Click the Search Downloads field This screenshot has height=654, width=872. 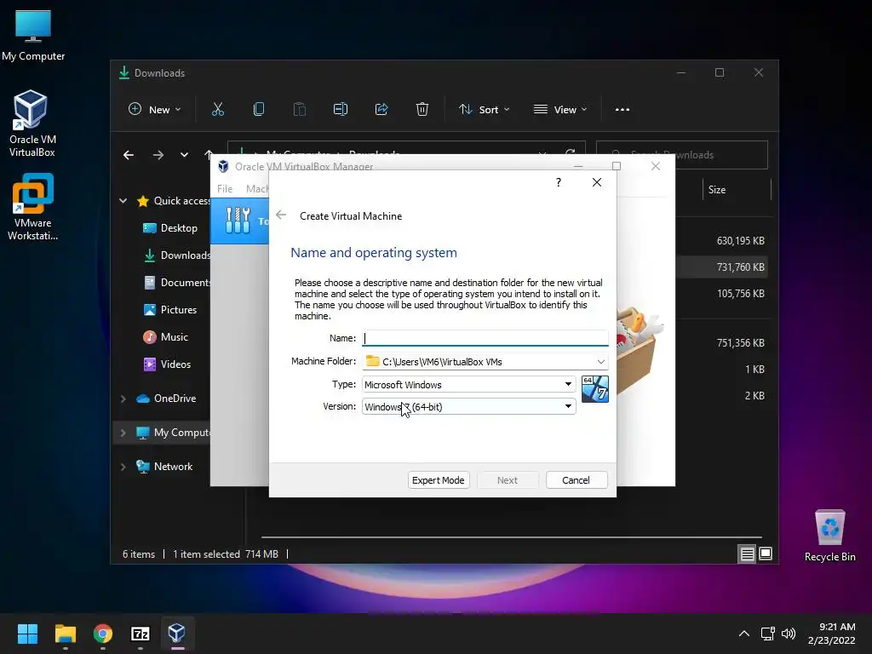682,155
